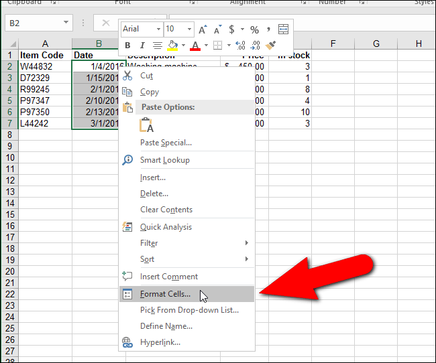Expand the Sort submenu arrow
Screen dimensions: 436x363
coord(247,259)
